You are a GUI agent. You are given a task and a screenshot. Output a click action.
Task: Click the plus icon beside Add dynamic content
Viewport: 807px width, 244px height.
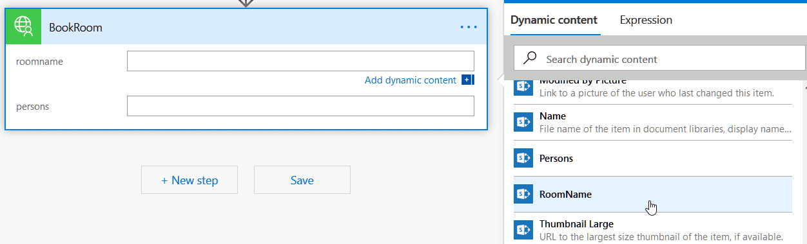click(468, 80)
